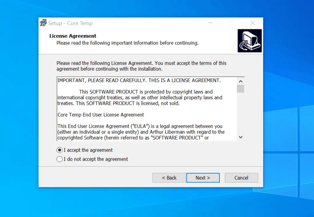
Task: Click the maximize button of the Setup window
Action: tap(231, 23)
